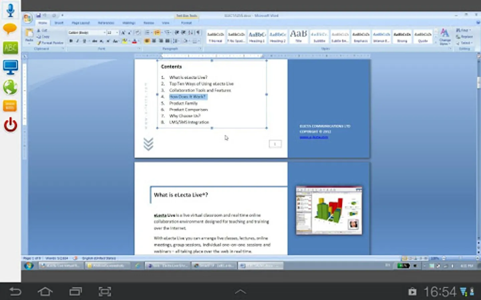
Task: Click the red font color button
Action: click(x=134, y=41)
